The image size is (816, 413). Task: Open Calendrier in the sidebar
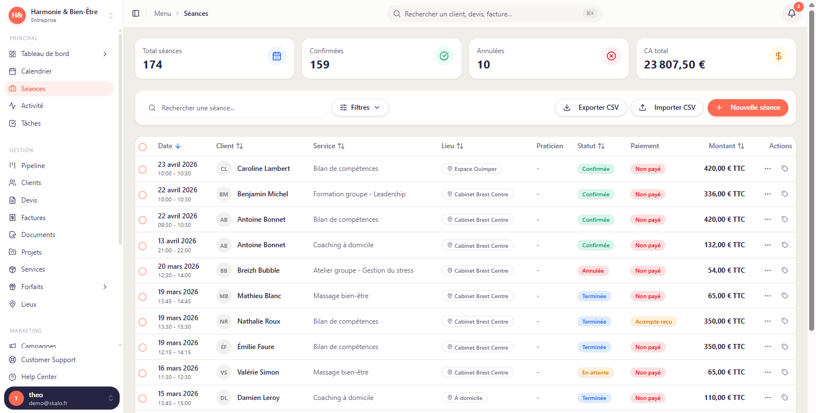point(36,71)
